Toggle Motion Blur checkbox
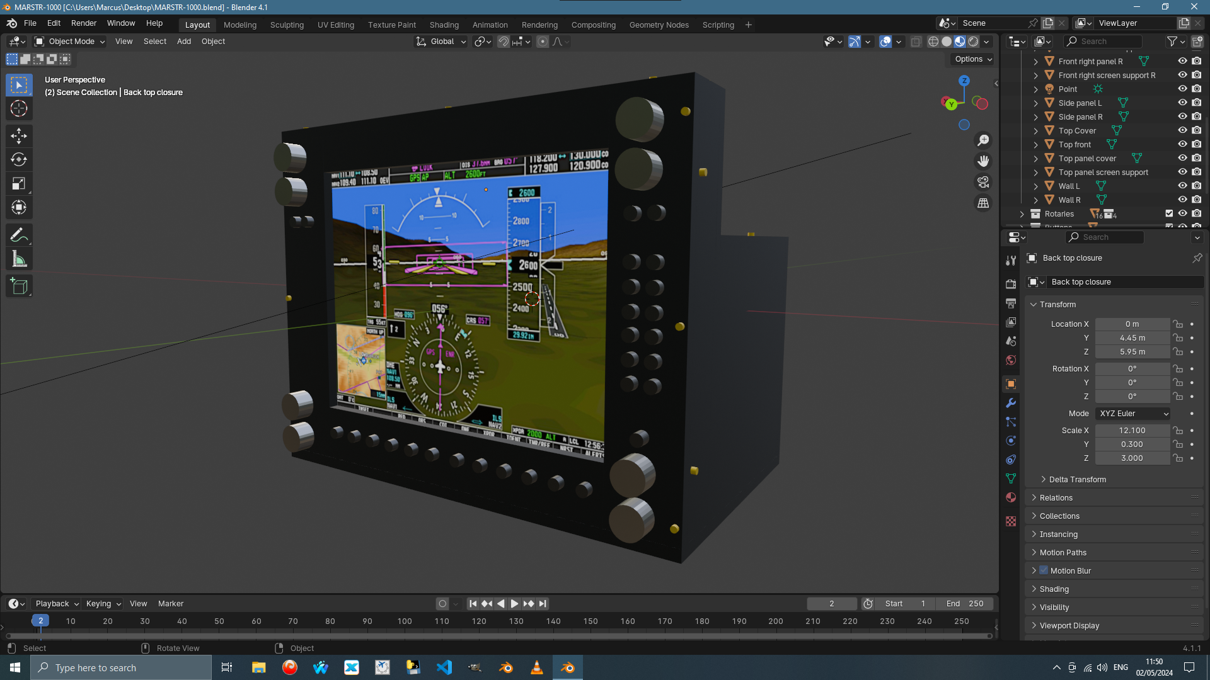This screenshot has height=680, width=1210. pyautogui.click(x=1044, y=570)
